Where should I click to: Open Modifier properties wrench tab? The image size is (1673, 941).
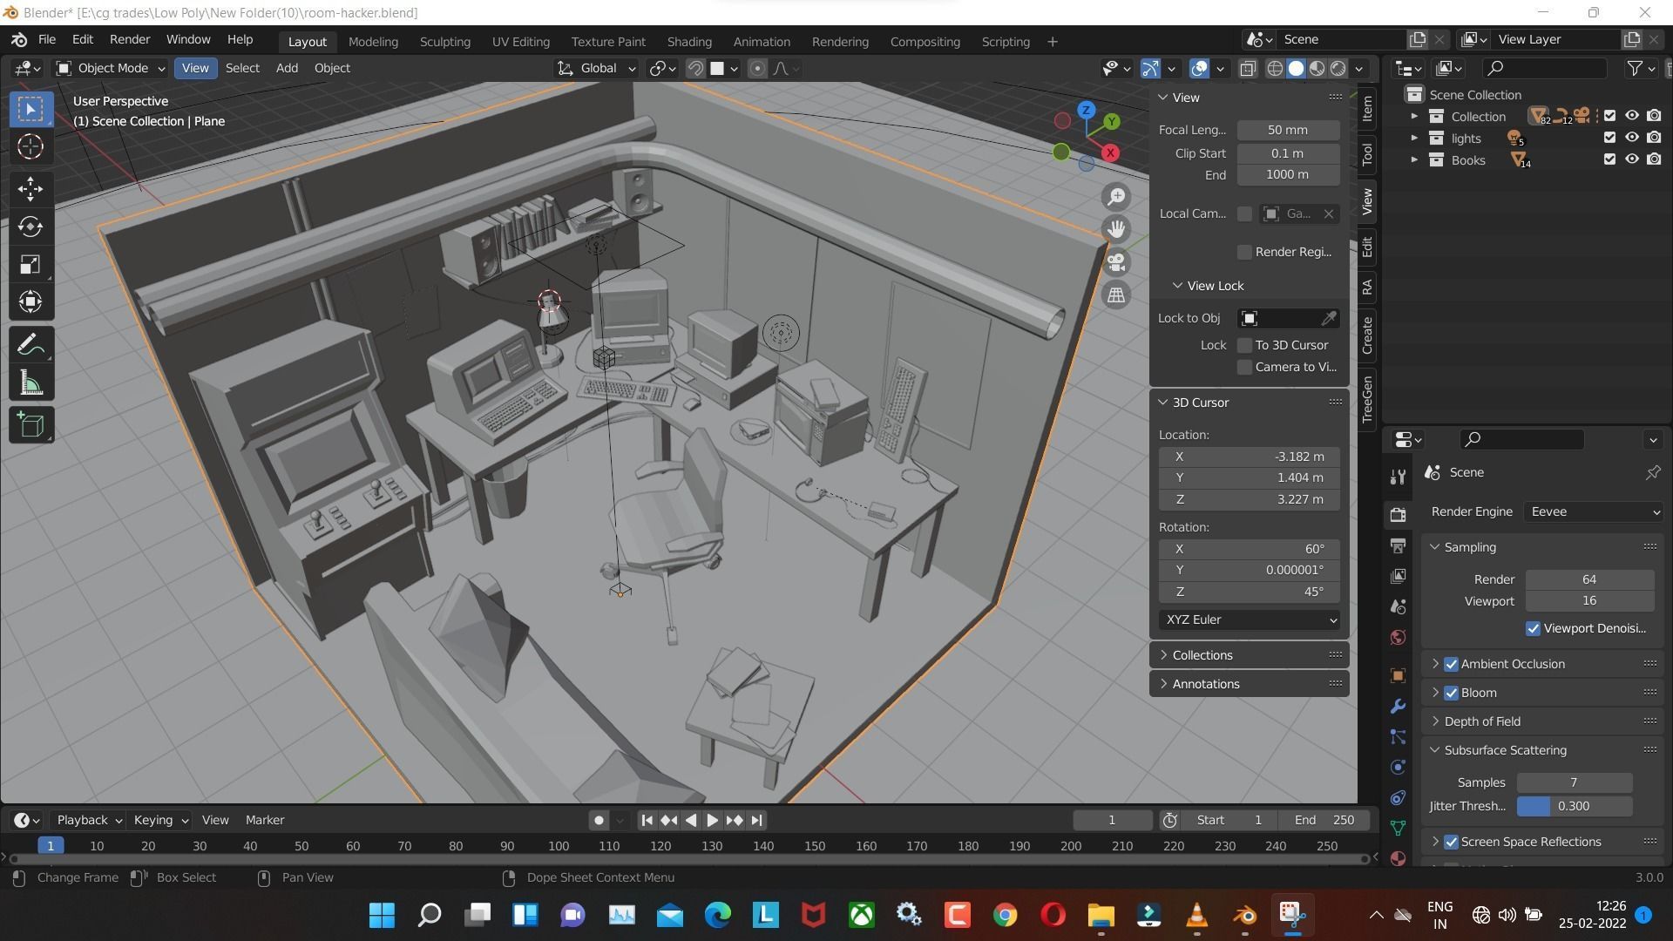coord(1398,707)
